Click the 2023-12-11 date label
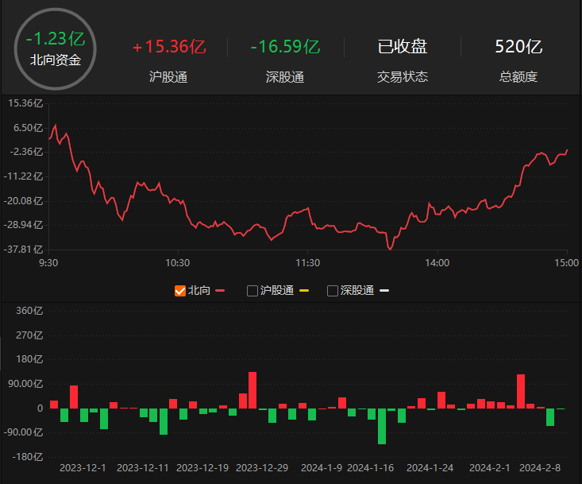The height and width of the screenshot is (484, 582). (x=143, y=468)
